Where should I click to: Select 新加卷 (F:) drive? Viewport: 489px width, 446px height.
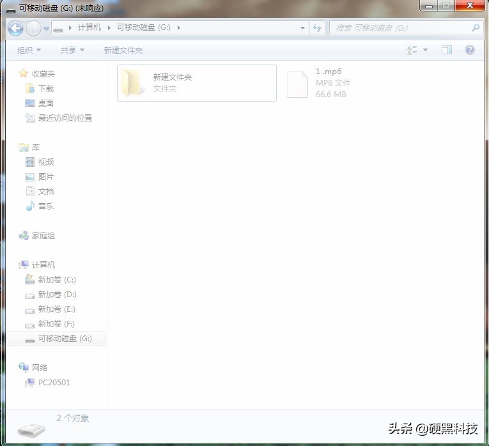(x=56, y=324)
